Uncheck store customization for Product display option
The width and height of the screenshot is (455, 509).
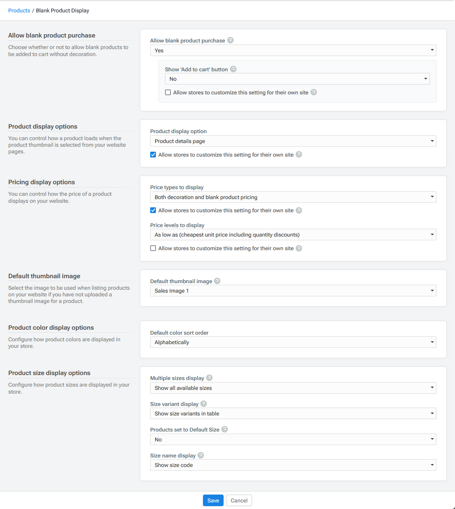click(153, 155)
